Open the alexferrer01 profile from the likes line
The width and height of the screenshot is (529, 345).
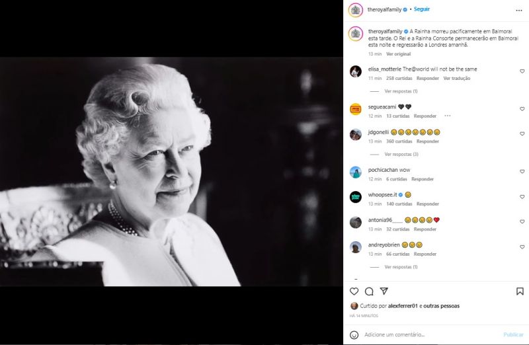click(403, 306)
